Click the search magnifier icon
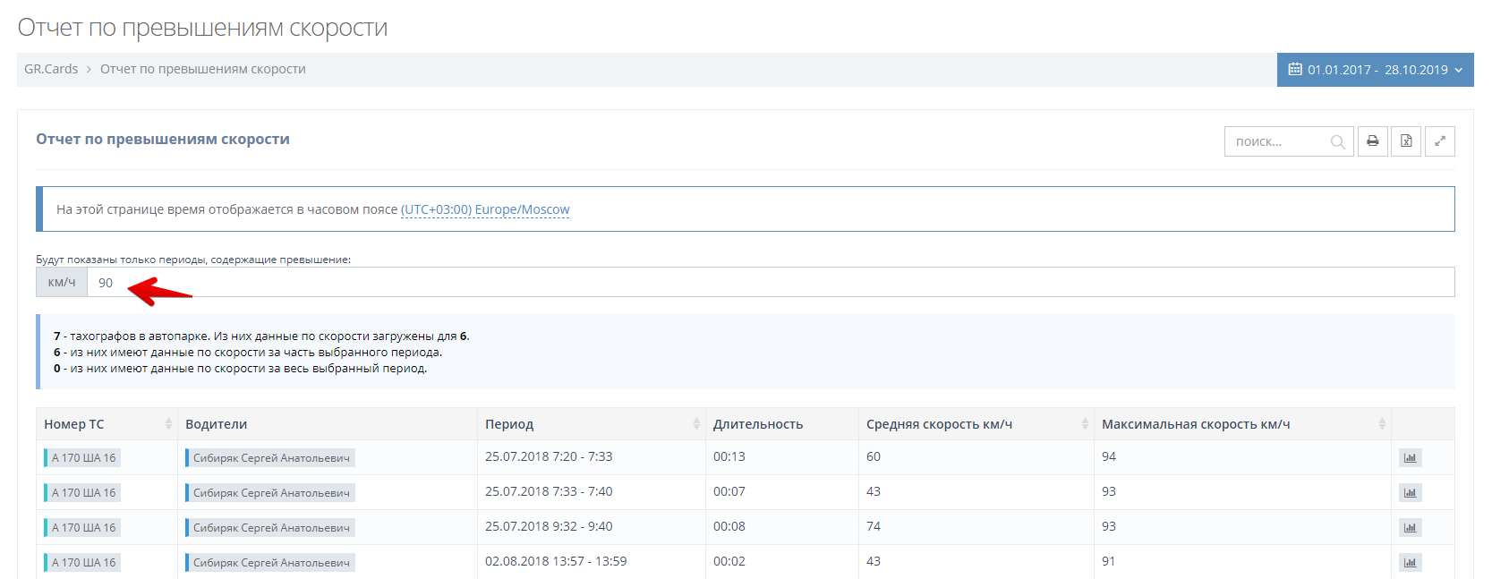This screenshot has width=1492, height=579. click(1337, 142)
